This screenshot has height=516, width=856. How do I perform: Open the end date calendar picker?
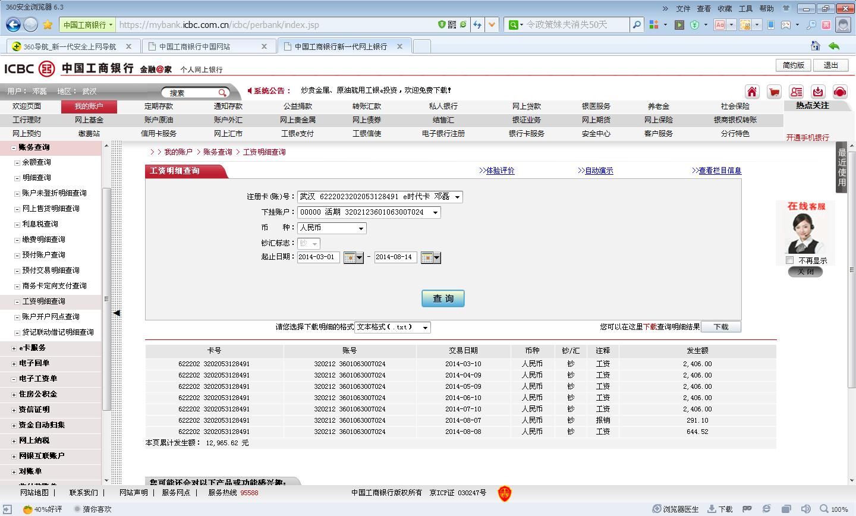tap(430, 257)
